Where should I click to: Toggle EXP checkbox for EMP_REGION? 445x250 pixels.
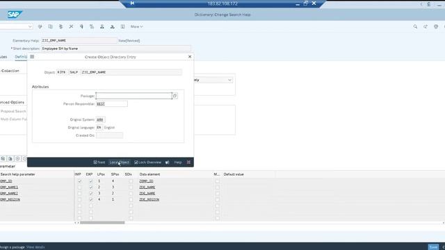click(91, 199)
